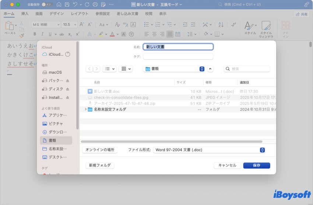Switch to 描画 ribbon tab
Viewport: 313px width, 205px height.
(x=39, y=14)
